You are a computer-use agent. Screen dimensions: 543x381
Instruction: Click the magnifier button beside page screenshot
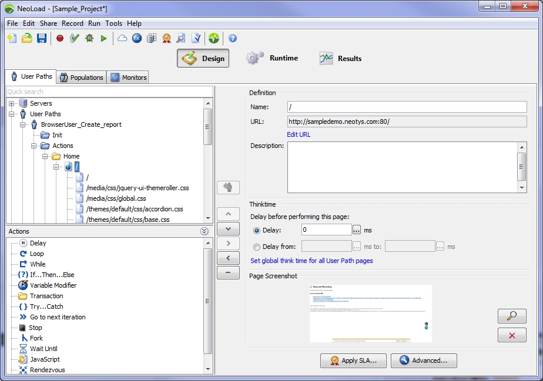pyautogui.click(x=511, y=316)
